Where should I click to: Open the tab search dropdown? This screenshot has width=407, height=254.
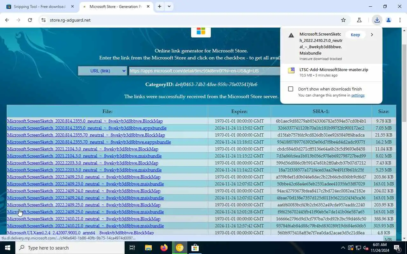point(169,6)
